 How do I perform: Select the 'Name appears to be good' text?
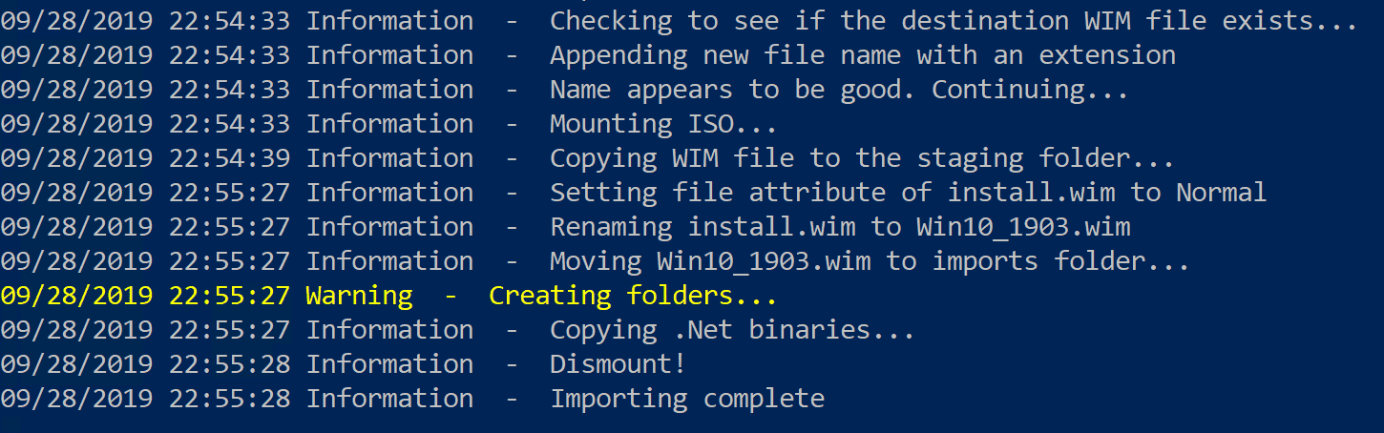[839, 90]
